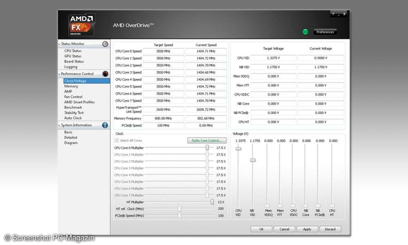Open Fan Control page
The height and width of the screenshot is (245, 408).
(73, 97)
